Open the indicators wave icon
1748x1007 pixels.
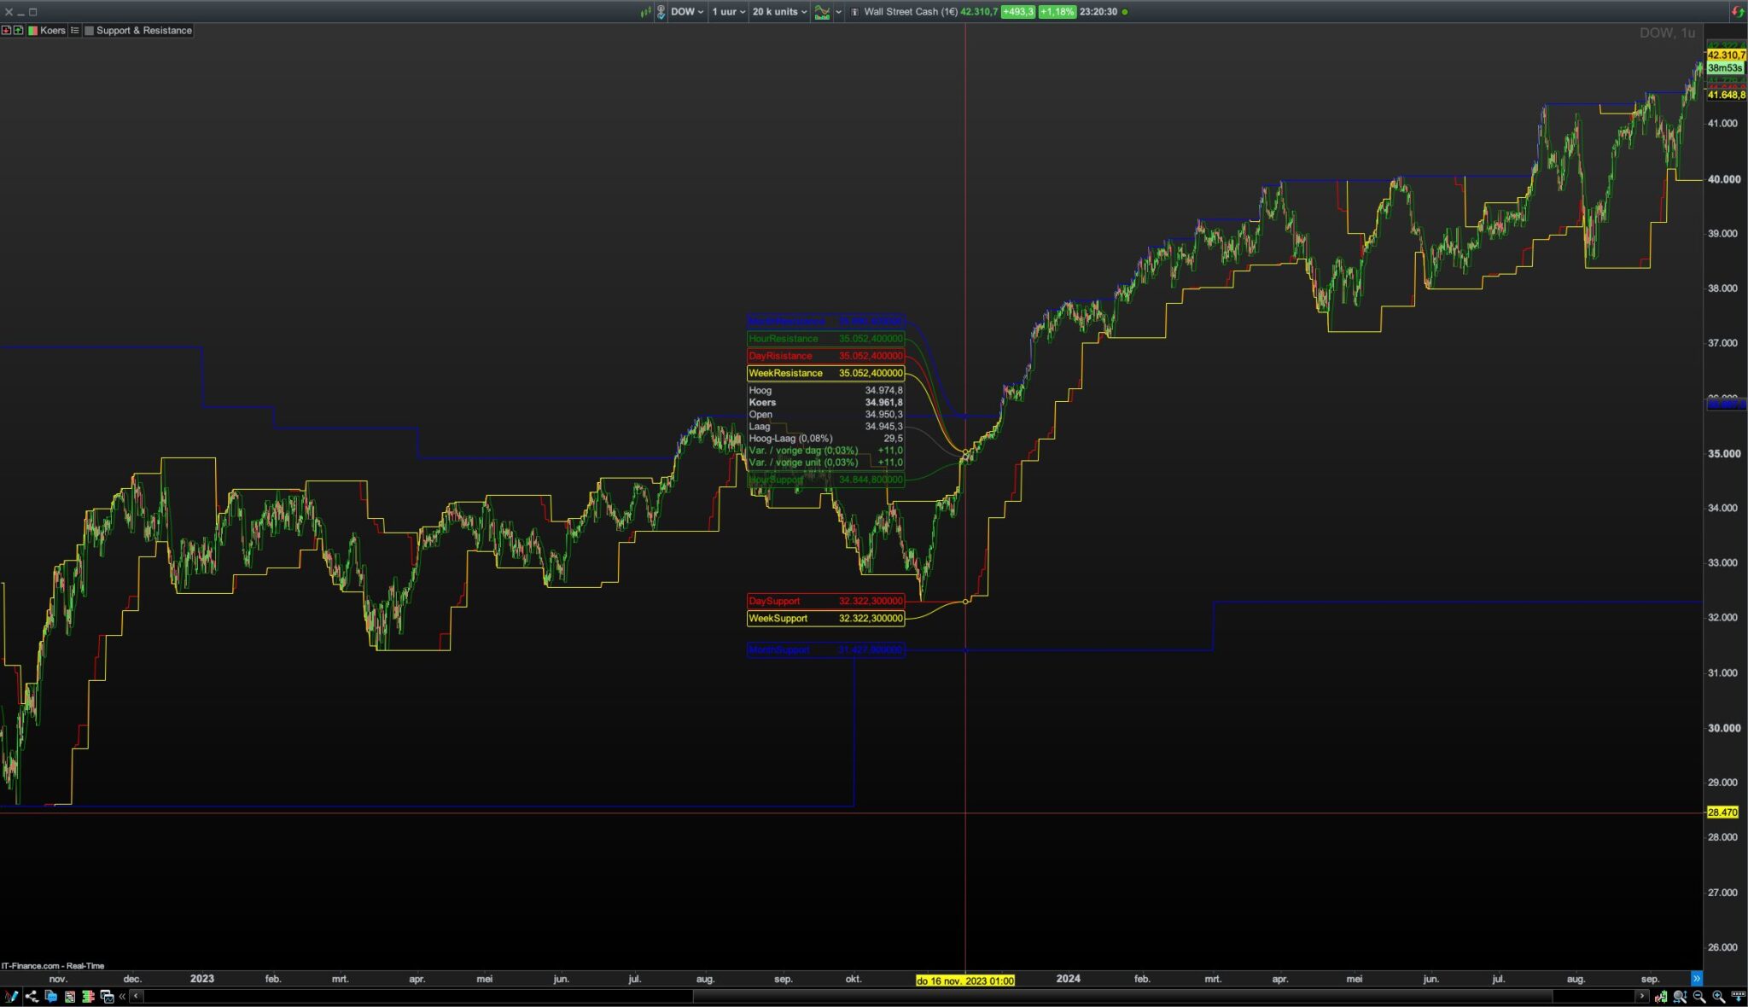coord(822,12)
